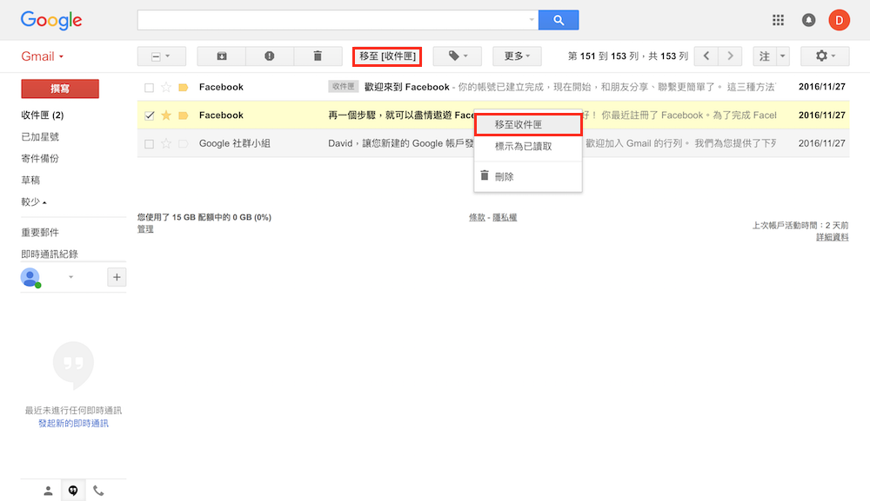Viewport: 870px width, 501px height.
Task: Expand the Gmail product dropdown
Action: (x=62, y=56)
